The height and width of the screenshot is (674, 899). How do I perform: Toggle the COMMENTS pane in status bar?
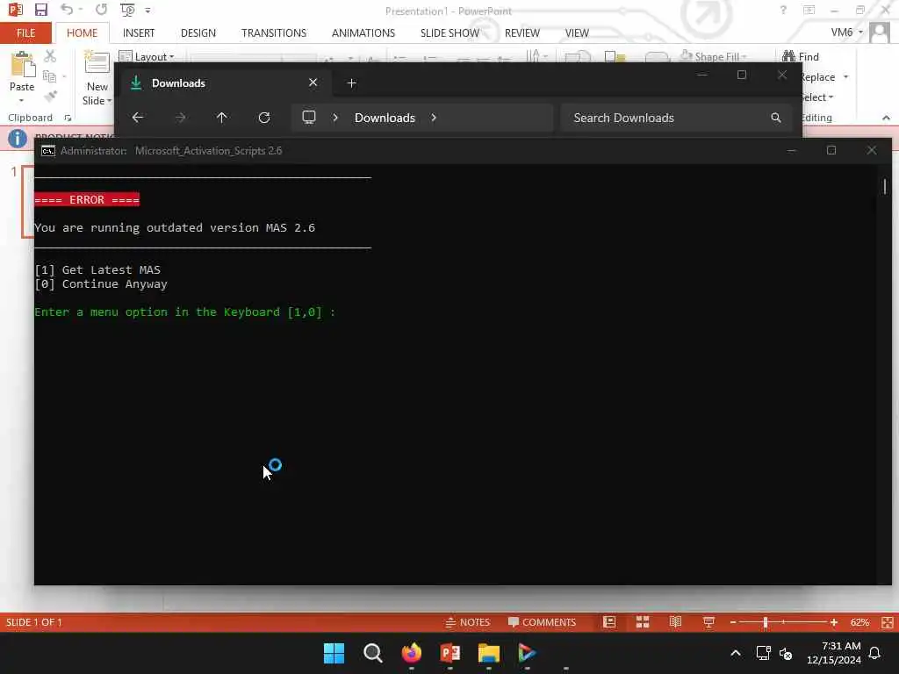(x=542, y=622)
